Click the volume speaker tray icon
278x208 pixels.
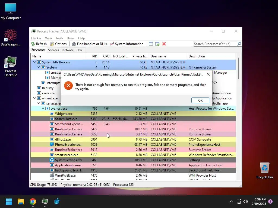[245, 201]
